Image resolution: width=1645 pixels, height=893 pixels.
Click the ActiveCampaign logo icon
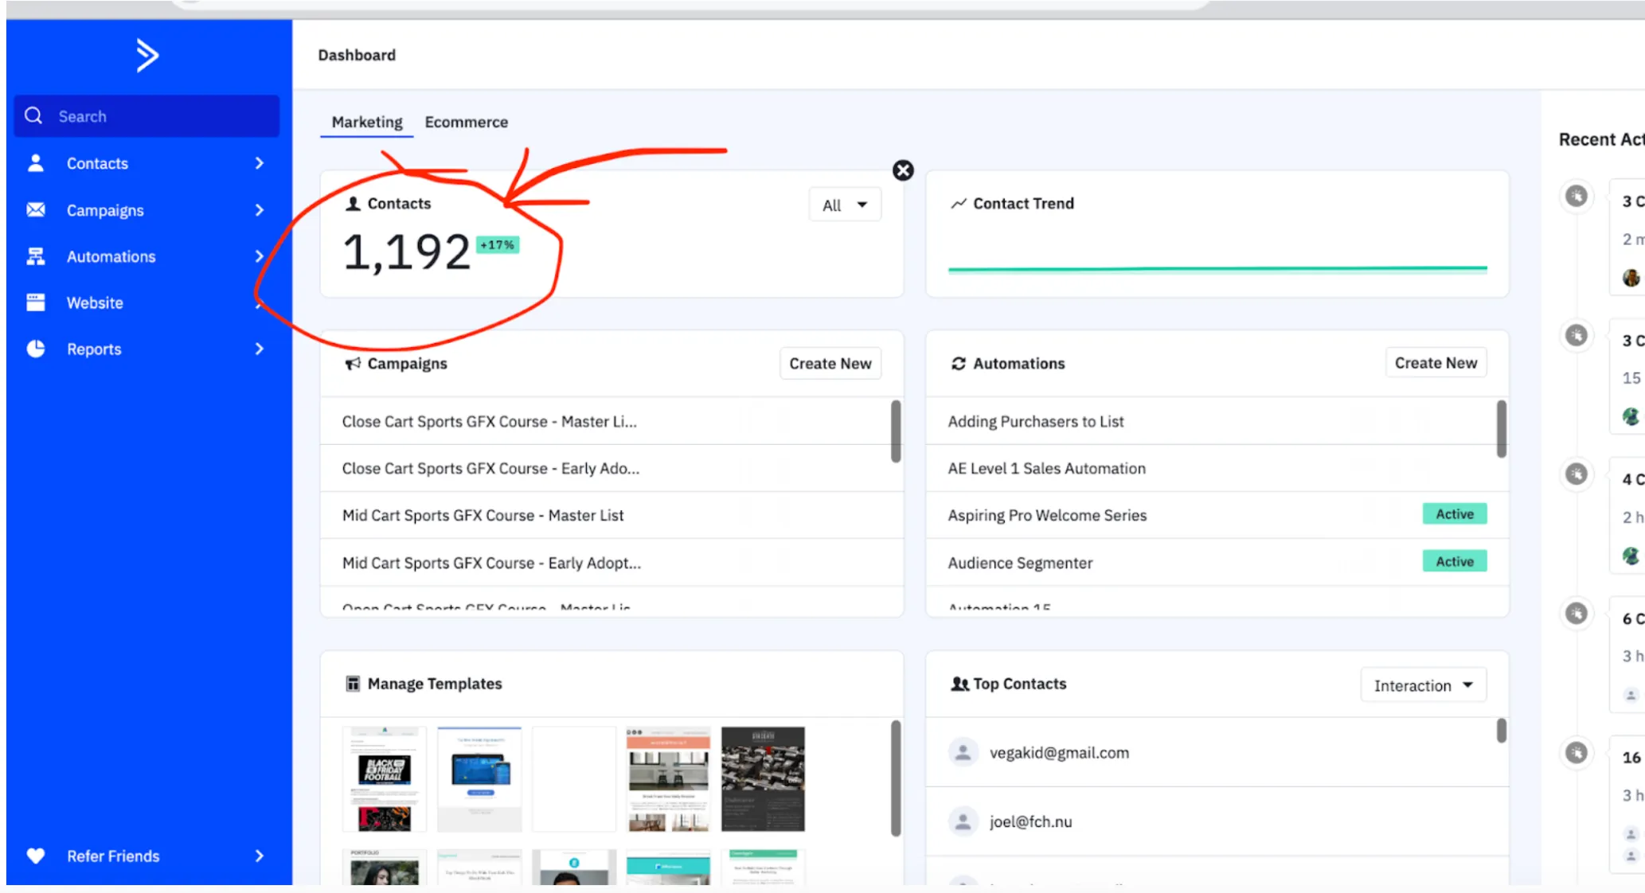click(147, 55)
